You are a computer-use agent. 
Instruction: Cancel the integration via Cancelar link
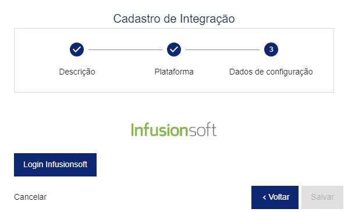pyautogui.click(x=30, y=197)
